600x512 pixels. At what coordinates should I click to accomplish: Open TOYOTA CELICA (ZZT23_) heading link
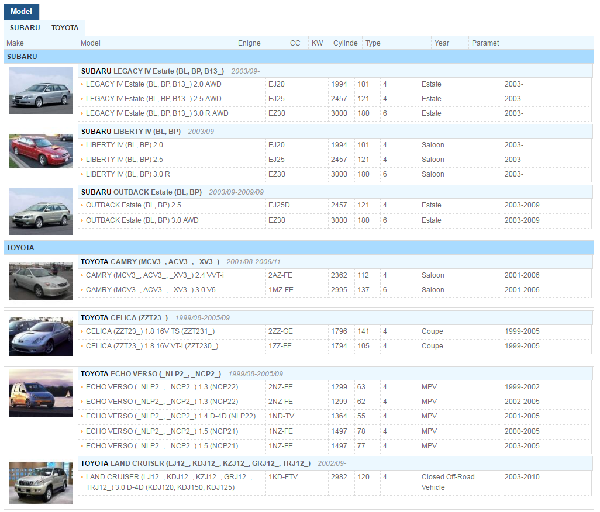[x=125, y=318]
